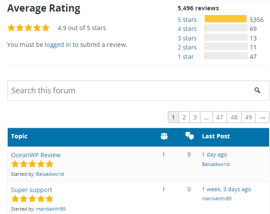Click the average rating five stars

click(28, 28)
